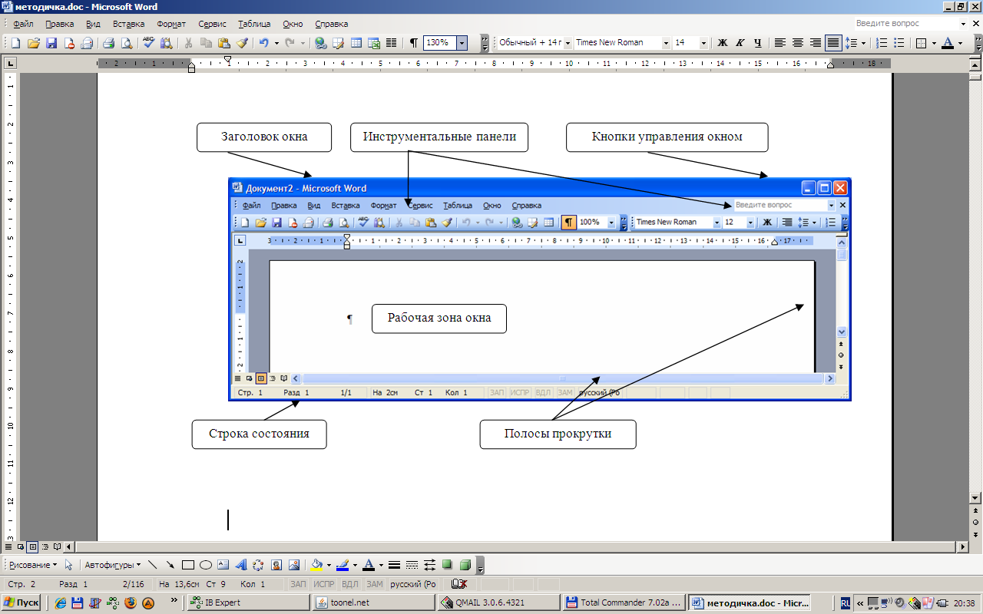Open the Формат menu
The image size is (983, 614).
click(170, 24)
